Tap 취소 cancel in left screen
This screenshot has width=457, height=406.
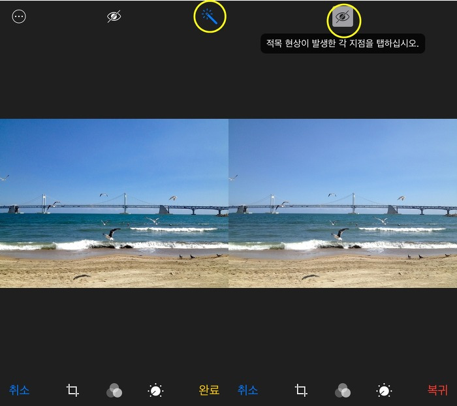pyautogui.click(x=19, y=390)
